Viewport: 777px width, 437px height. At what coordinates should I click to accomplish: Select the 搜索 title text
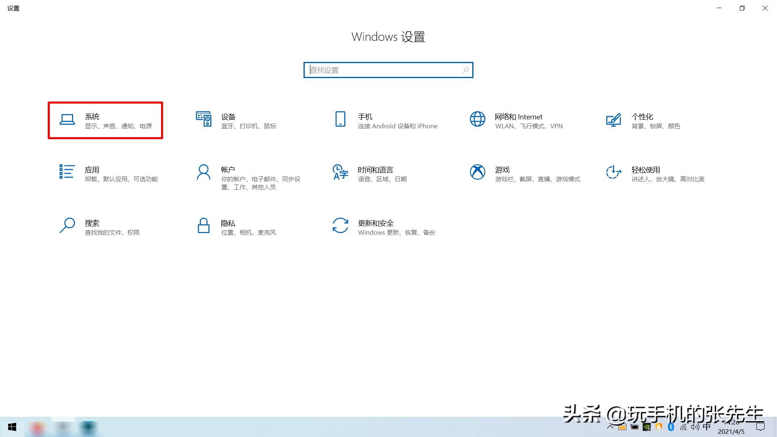[92, 223]
